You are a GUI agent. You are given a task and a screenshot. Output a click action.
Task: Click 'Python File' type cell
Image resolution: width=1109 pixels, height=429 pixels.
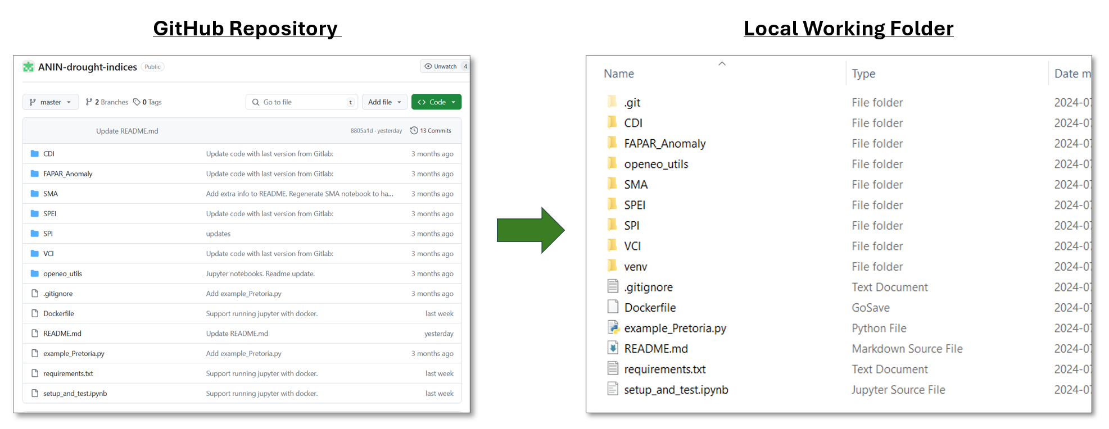pos(879,328)
